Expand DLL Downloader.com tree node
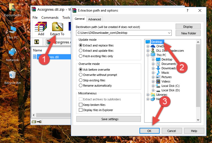This screenshot has width=212, height=143. [x=148, y=51]
